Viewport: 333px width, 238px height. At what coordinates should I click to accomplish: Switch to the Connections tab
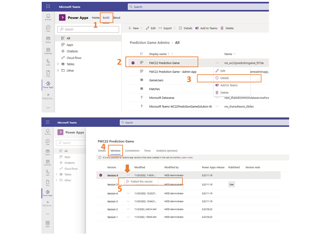point(132,151)
